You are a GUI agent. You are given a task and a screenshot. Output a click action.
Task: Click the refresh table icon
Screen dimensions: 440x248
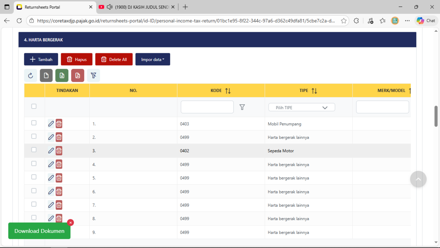[x=31, y=76]
